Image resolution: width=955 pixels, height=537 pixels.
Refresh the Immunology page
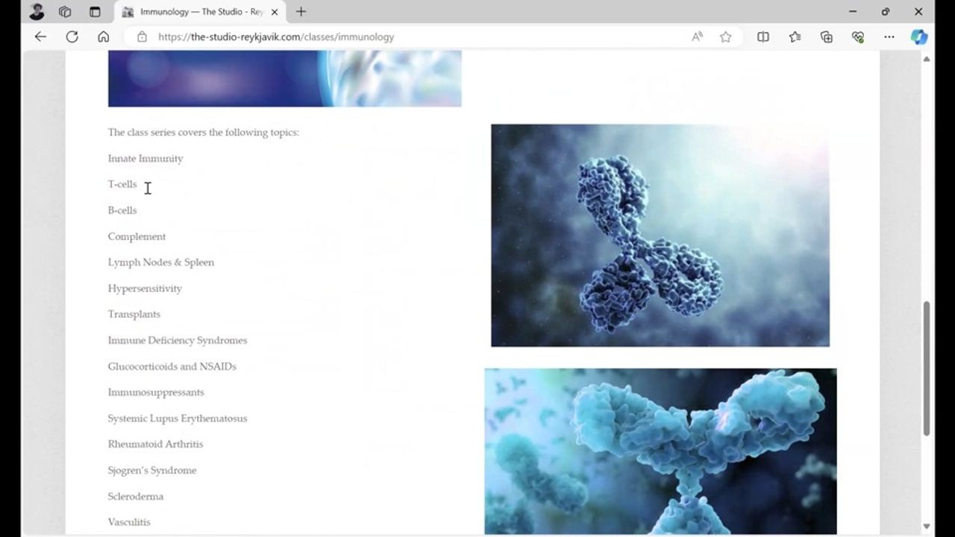pyautogui.click(x=72, y=37)
